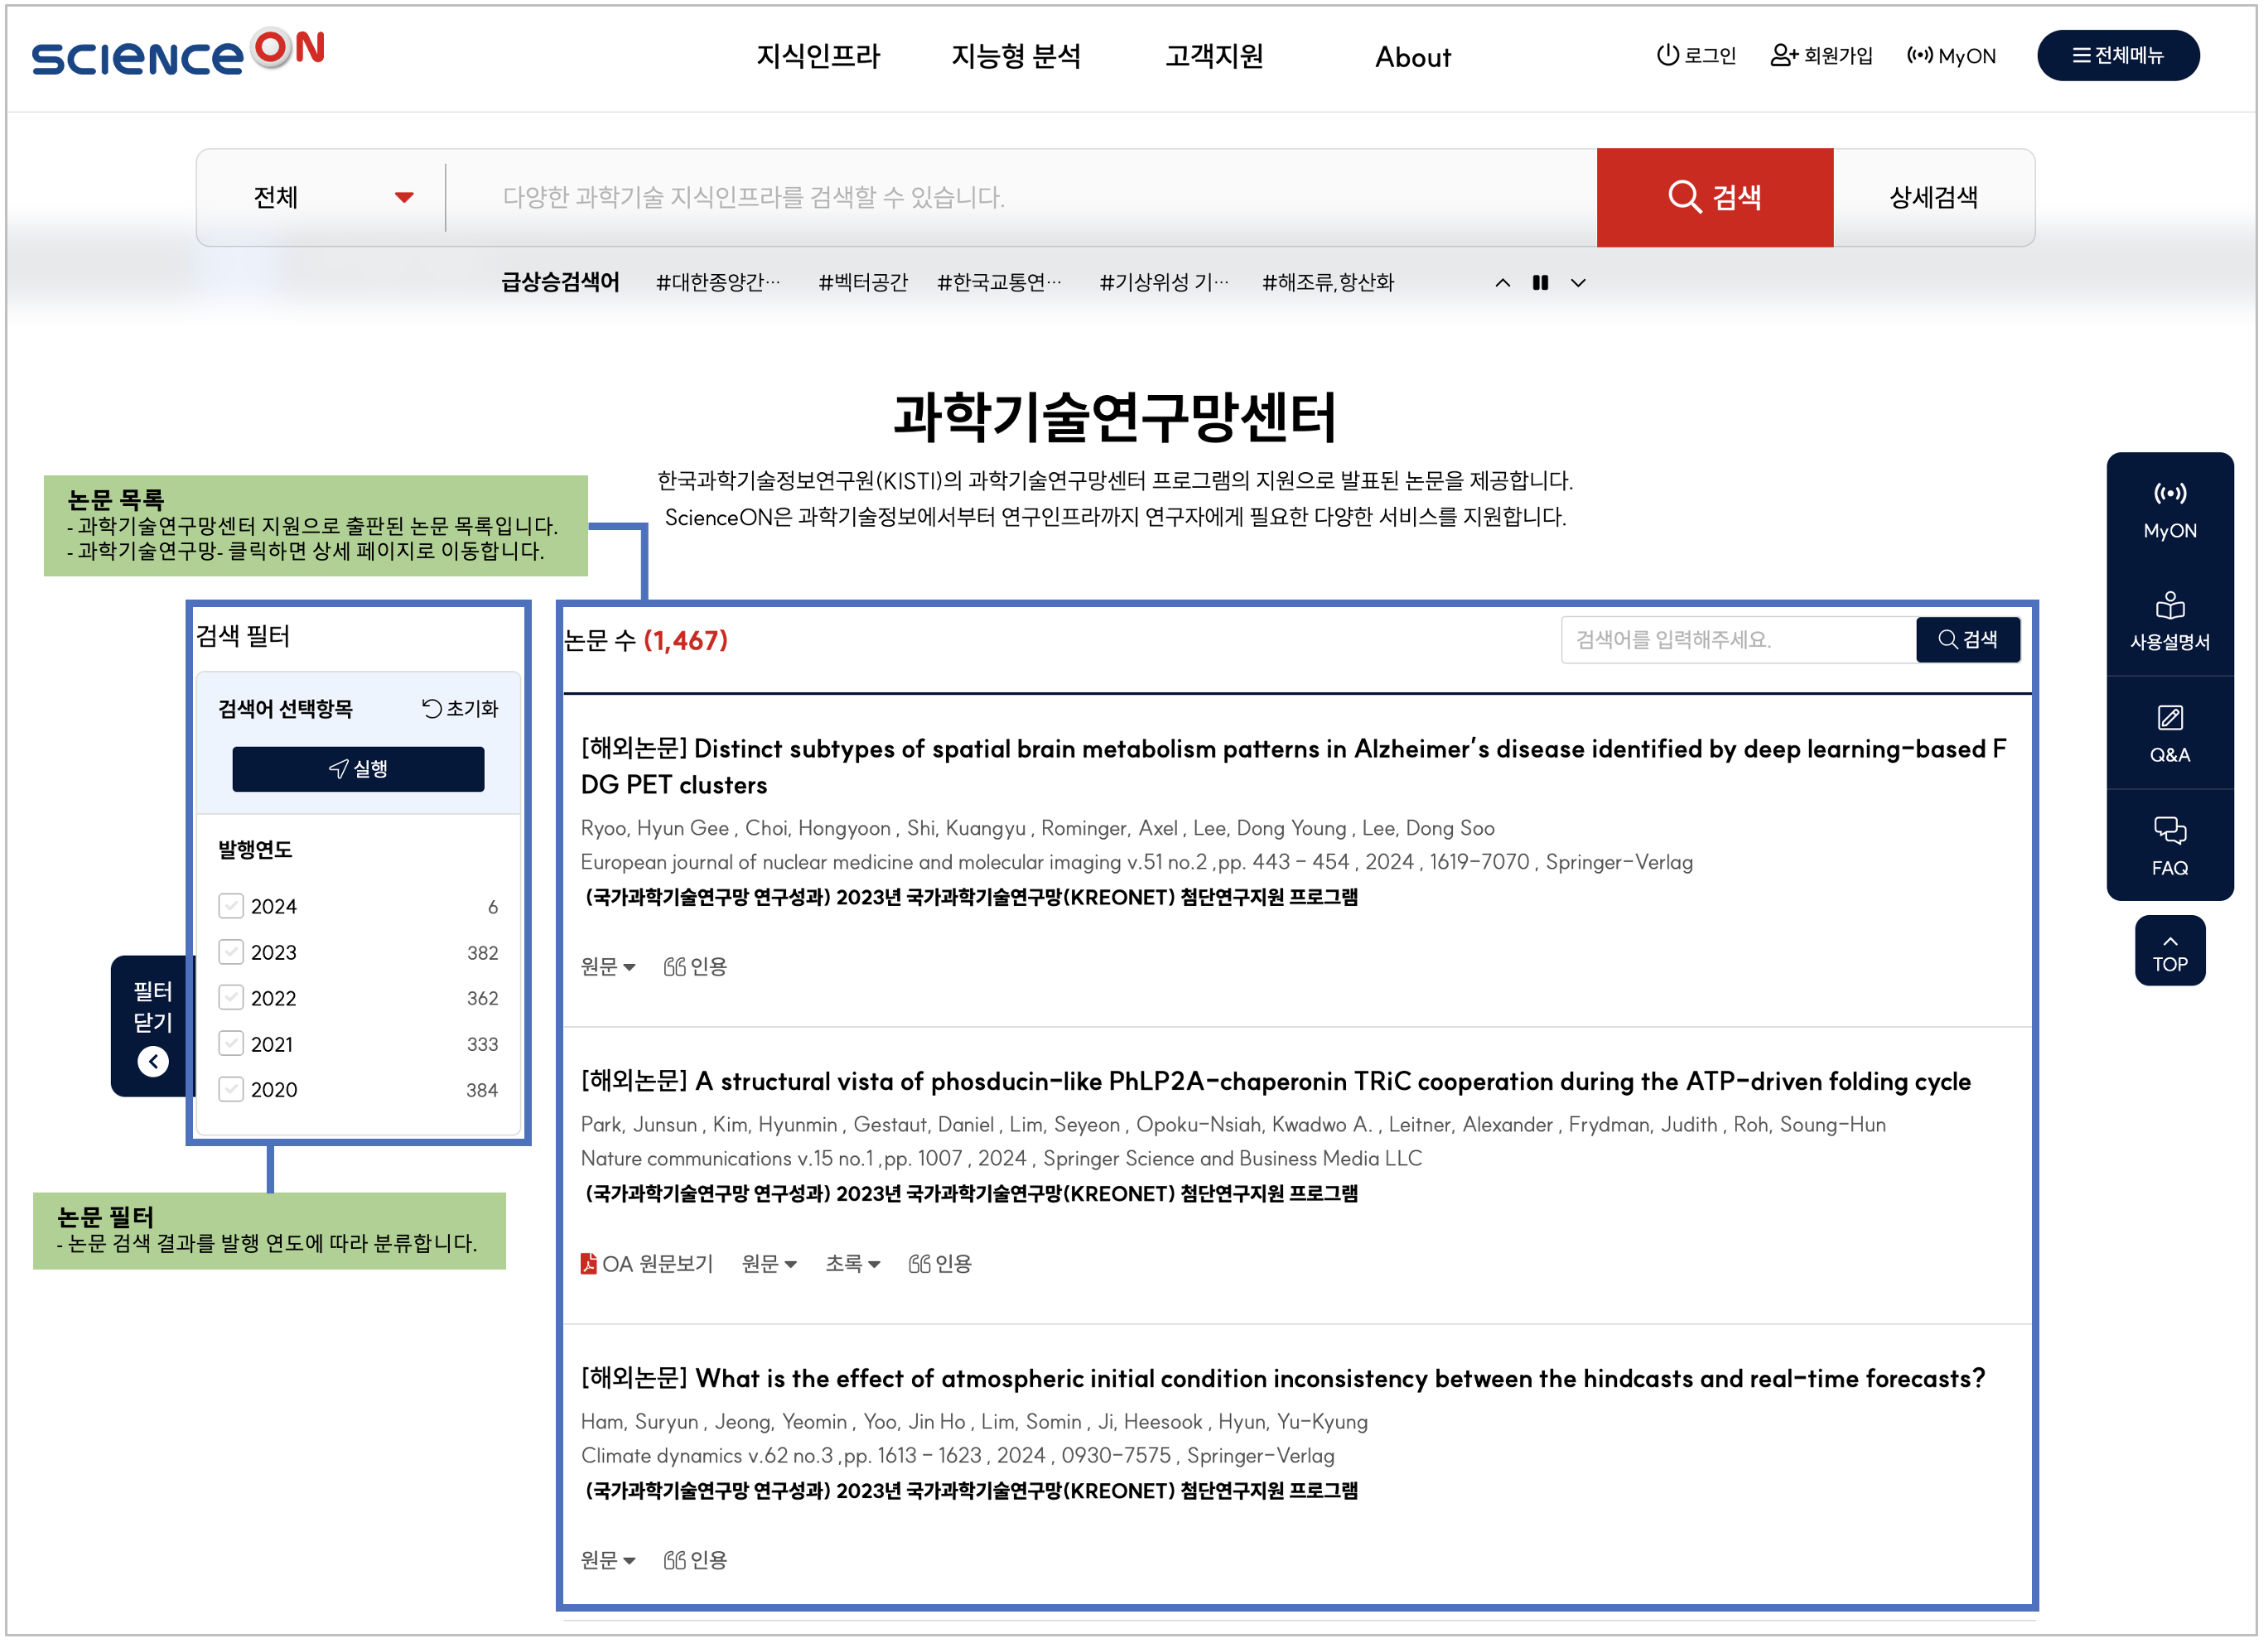Jump to page top with TOP button
The height and width of the screenshot is (1648, 2268).
[x=2170, y=951]
